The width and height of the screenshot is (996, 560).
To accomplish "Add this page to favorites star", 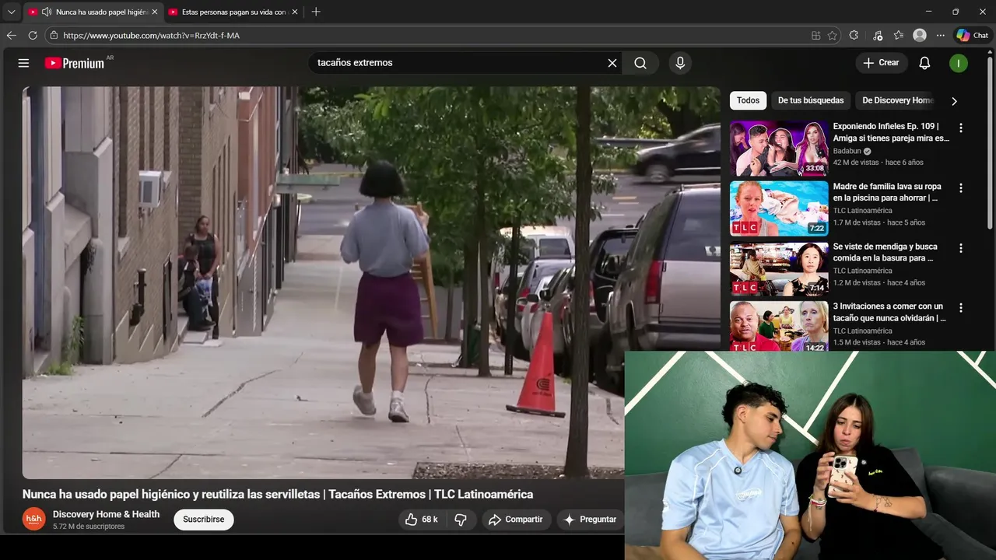I will (833, 35).
